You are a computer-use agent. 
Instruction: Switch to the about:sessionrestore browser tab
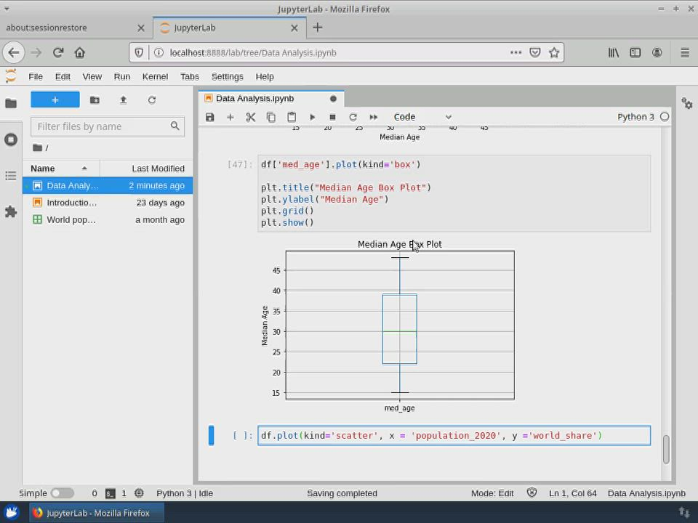(47, 28)
